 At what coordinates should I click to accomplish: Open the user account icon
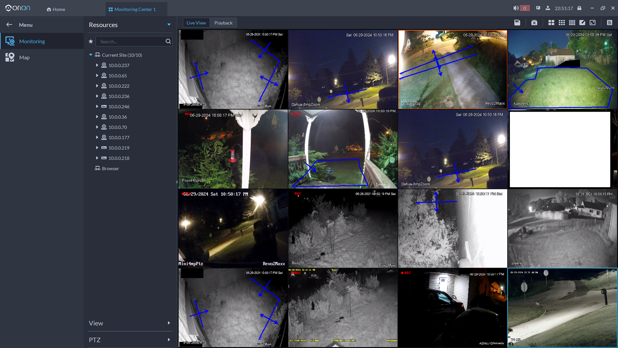(x=548, y=8)
